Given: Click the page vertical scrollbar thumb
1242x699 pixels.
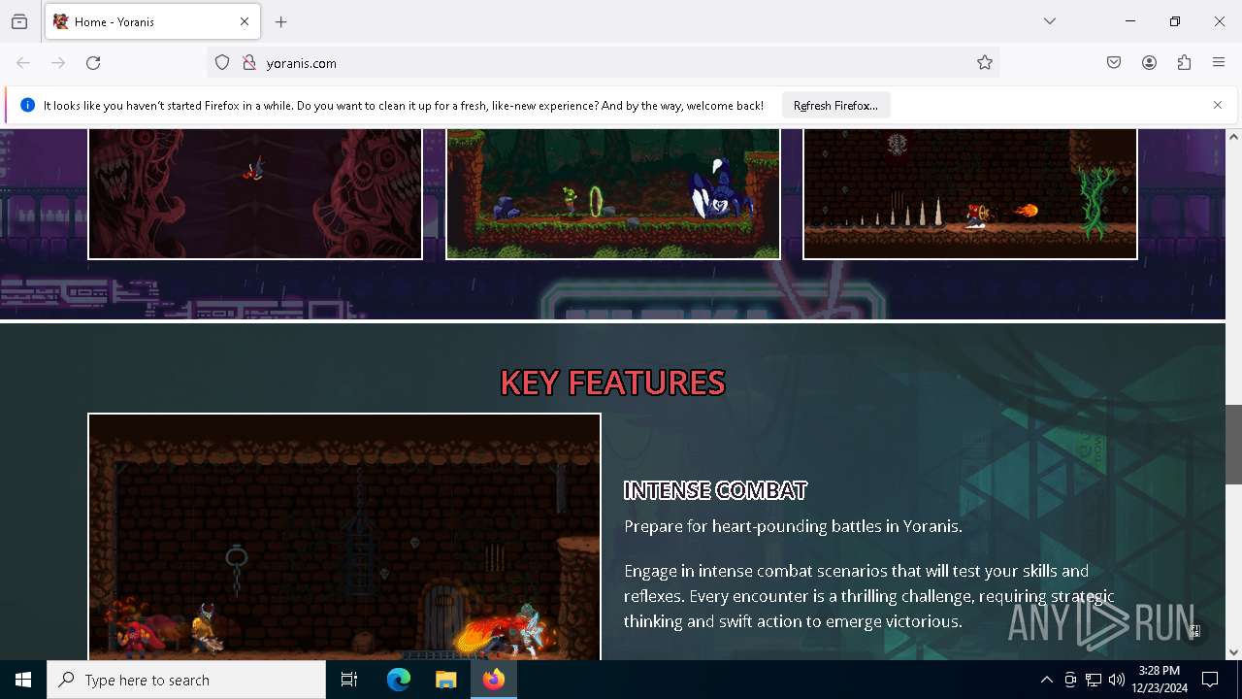Looking at the screenshot, I should (1233, 444).
